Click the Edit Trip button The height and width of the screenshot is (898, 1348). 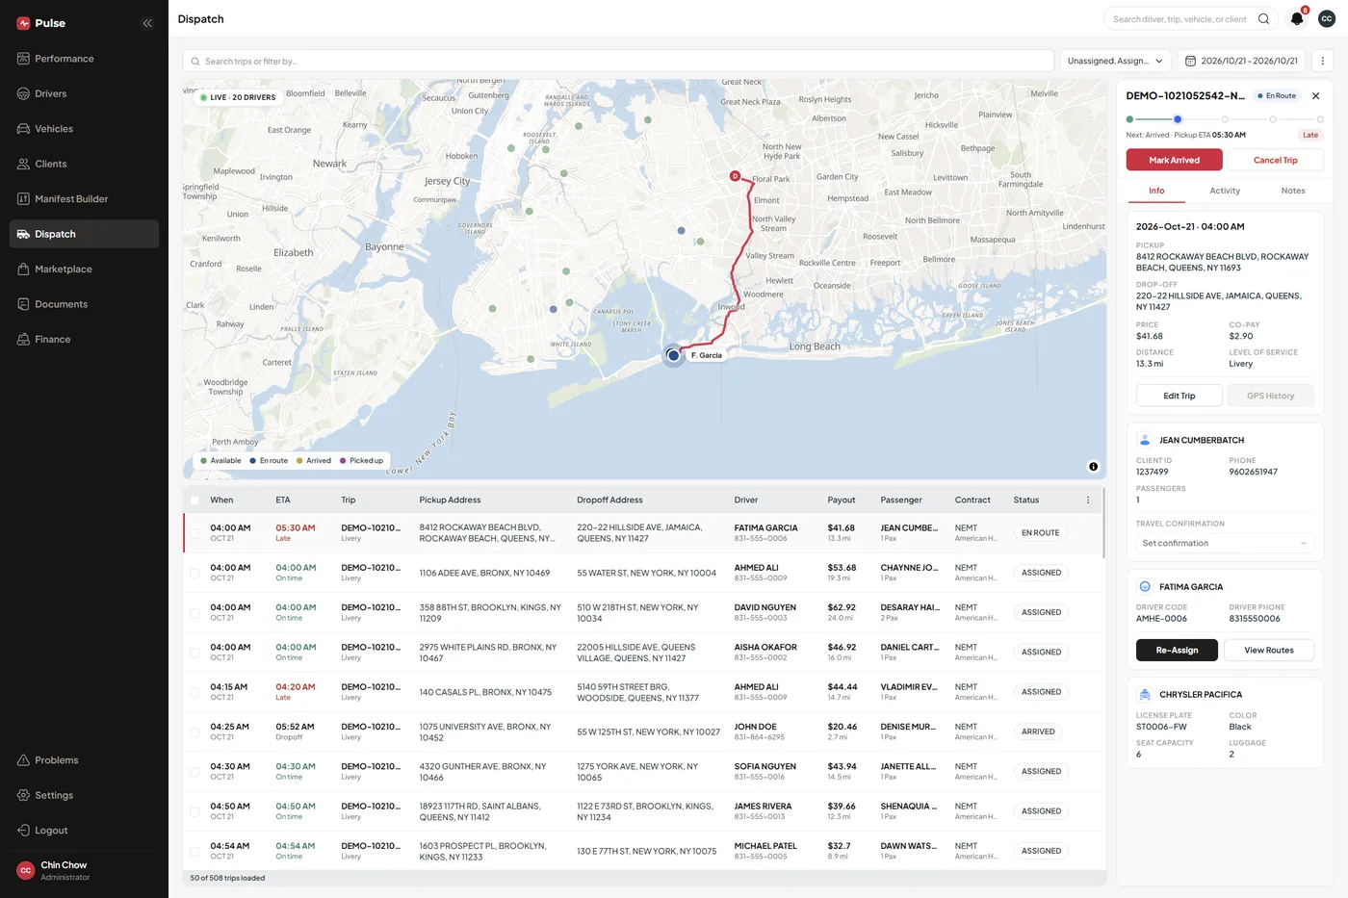(x=1179, y=396)
